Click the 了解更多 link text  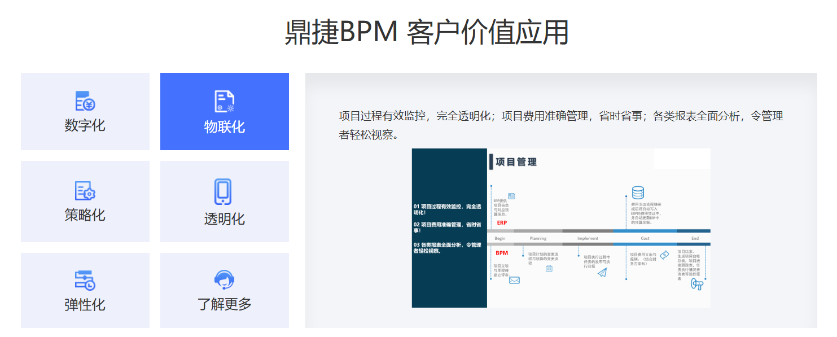(x=224, y=304)
